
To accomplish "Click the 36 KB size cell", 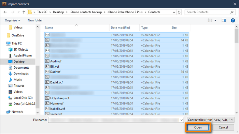I will point(184,72).
